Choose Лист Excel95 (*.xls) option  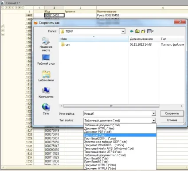tap(120, 159)
